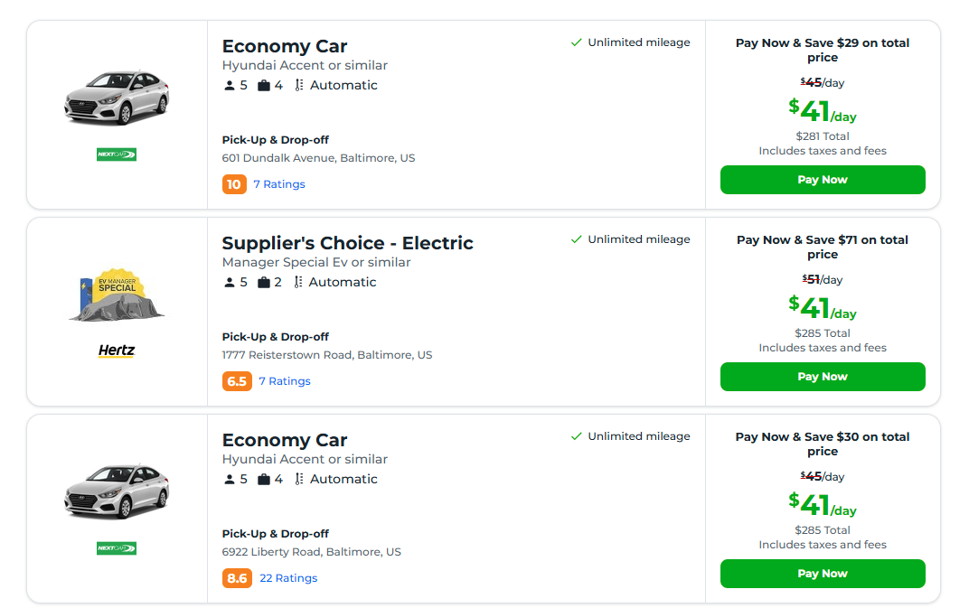Click the luggage icon on the first Economy Car listing
Screen dimensions: 969x608
[261, 84]
